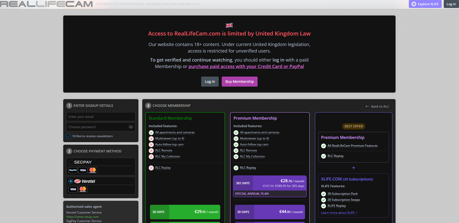
Task: Select Standard 30 days €29.95 plan
Action: [x=185, y=212]
